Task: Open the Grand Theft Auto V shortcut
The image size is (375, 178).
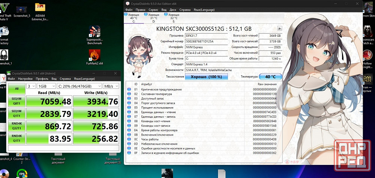Action: tap(4, 7)
